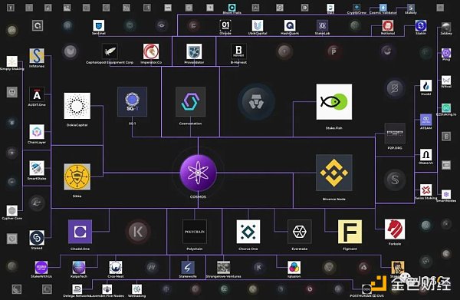Click the Forbole red horse logo
Image resolution: width=460 pixels, height=300 pixels.
[395, 229]
